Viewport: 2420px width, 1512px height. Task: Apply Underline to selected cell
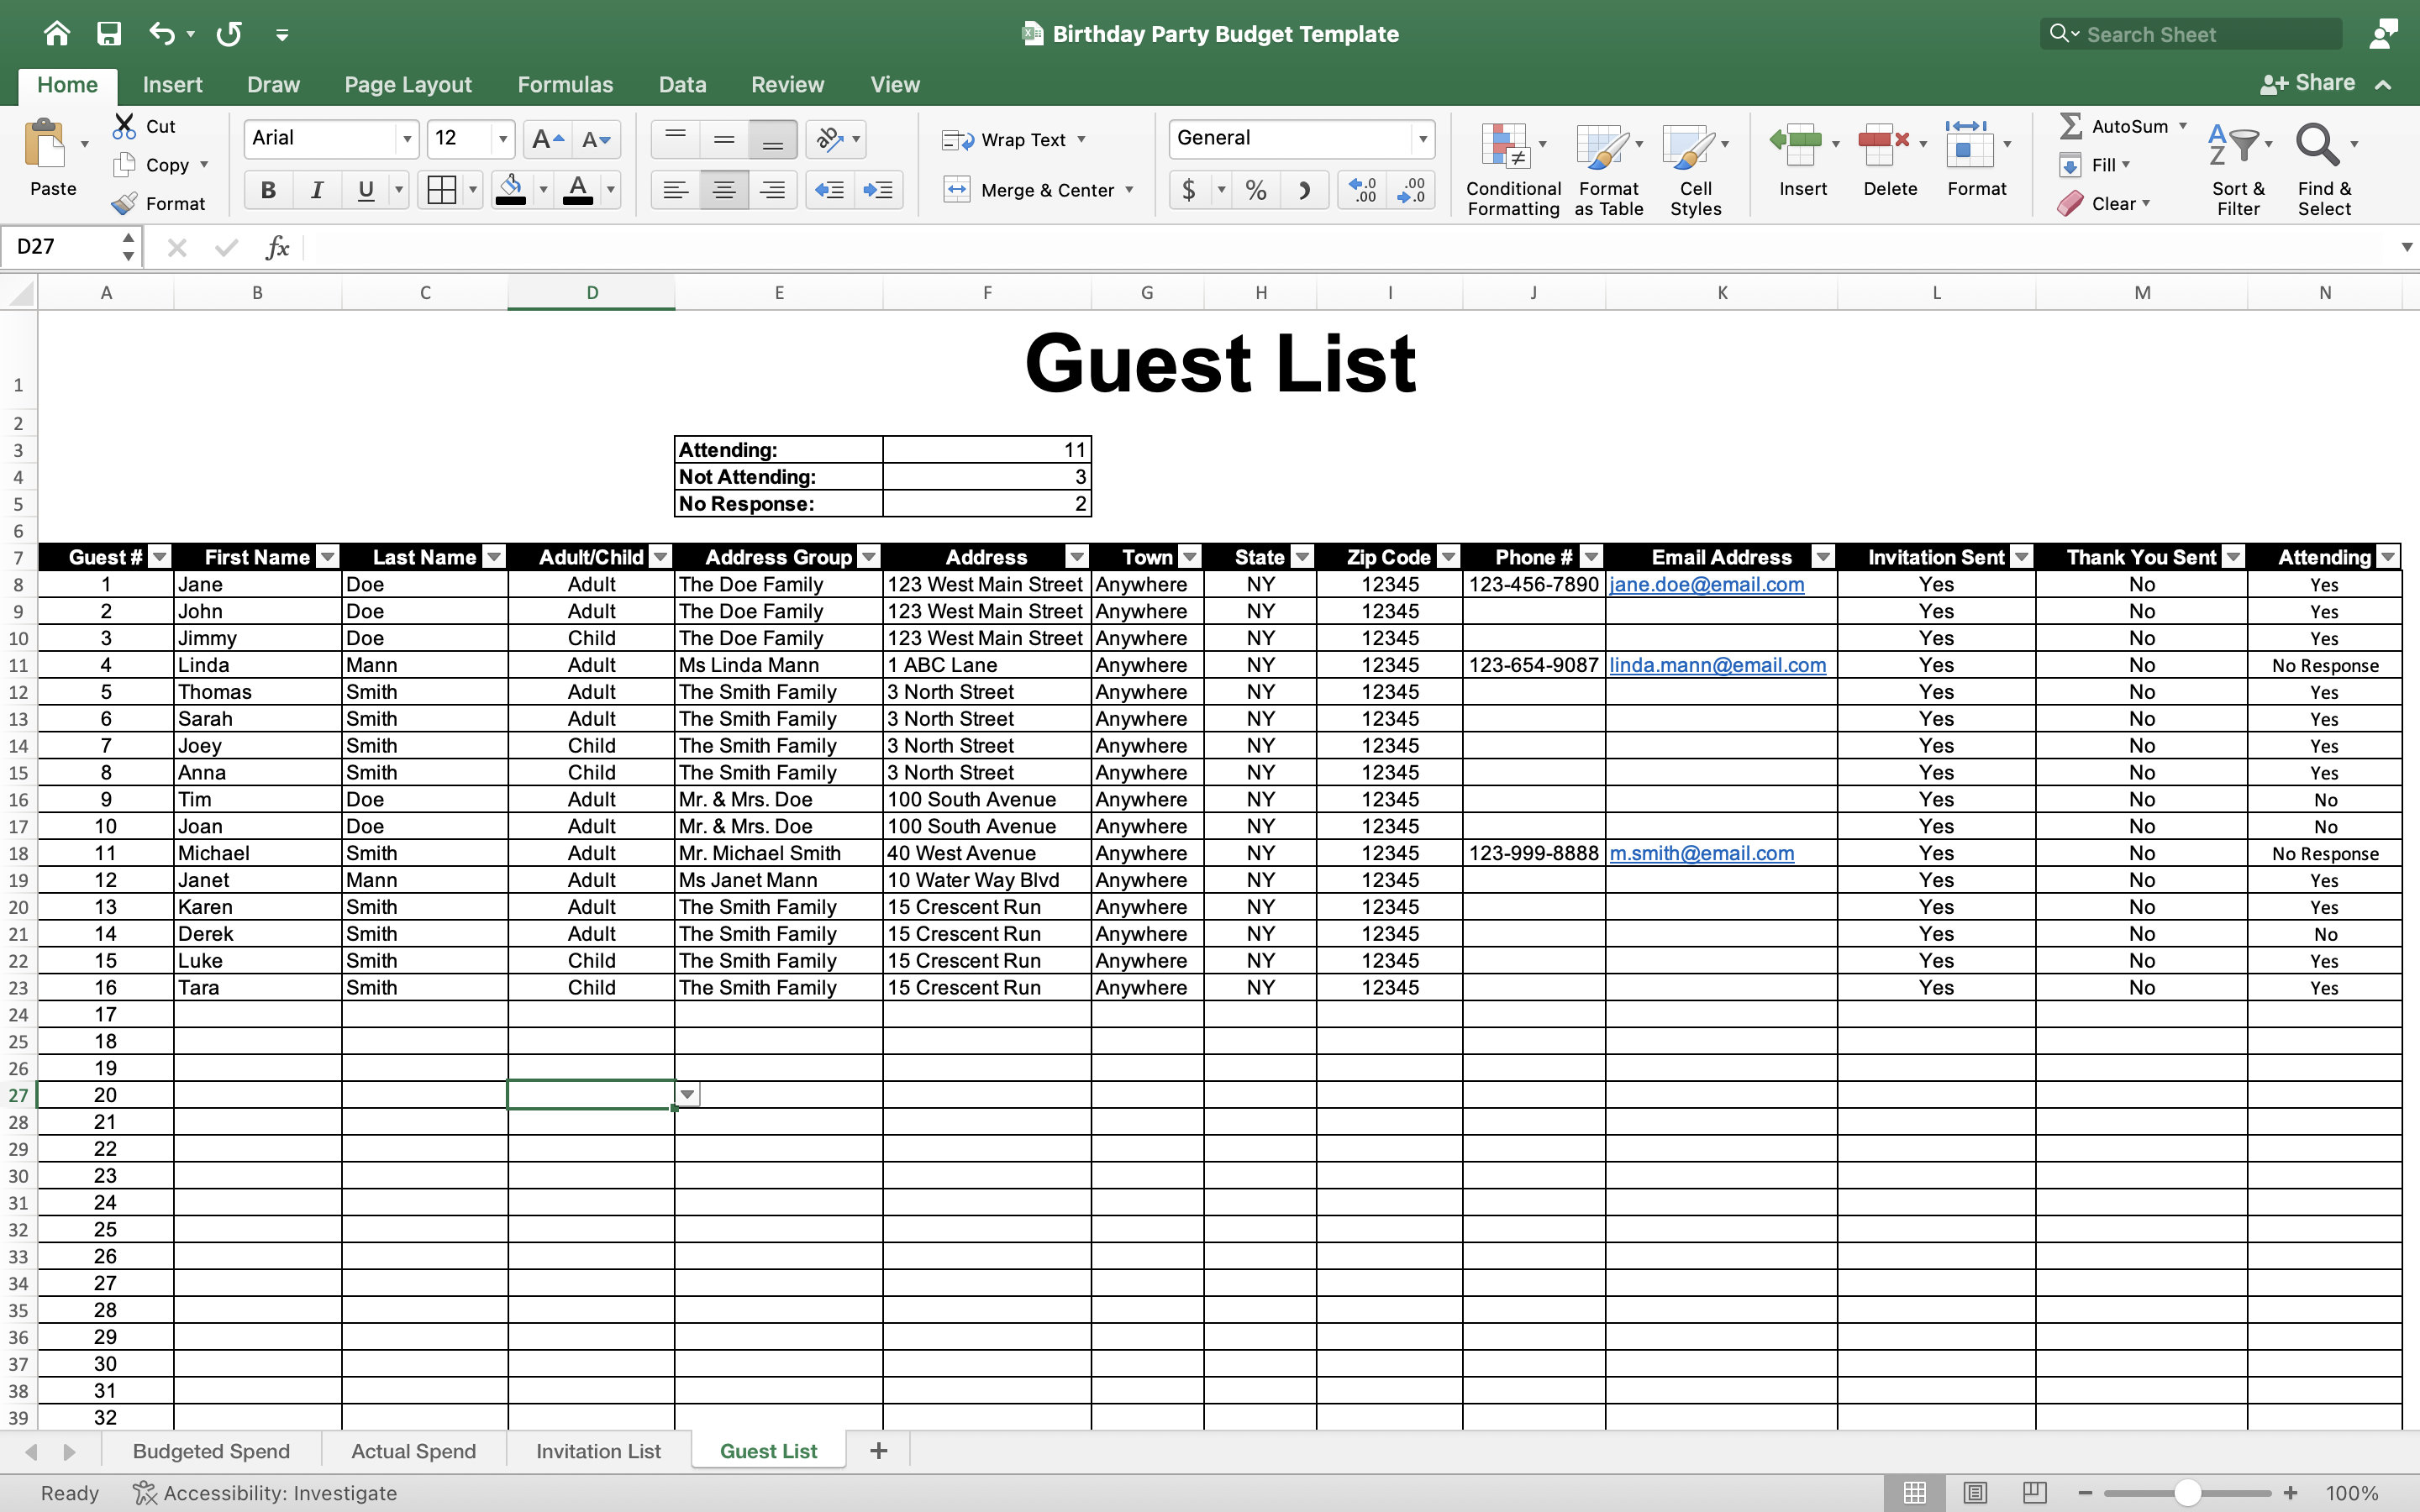pyautogui.click(x=366, y=189)
